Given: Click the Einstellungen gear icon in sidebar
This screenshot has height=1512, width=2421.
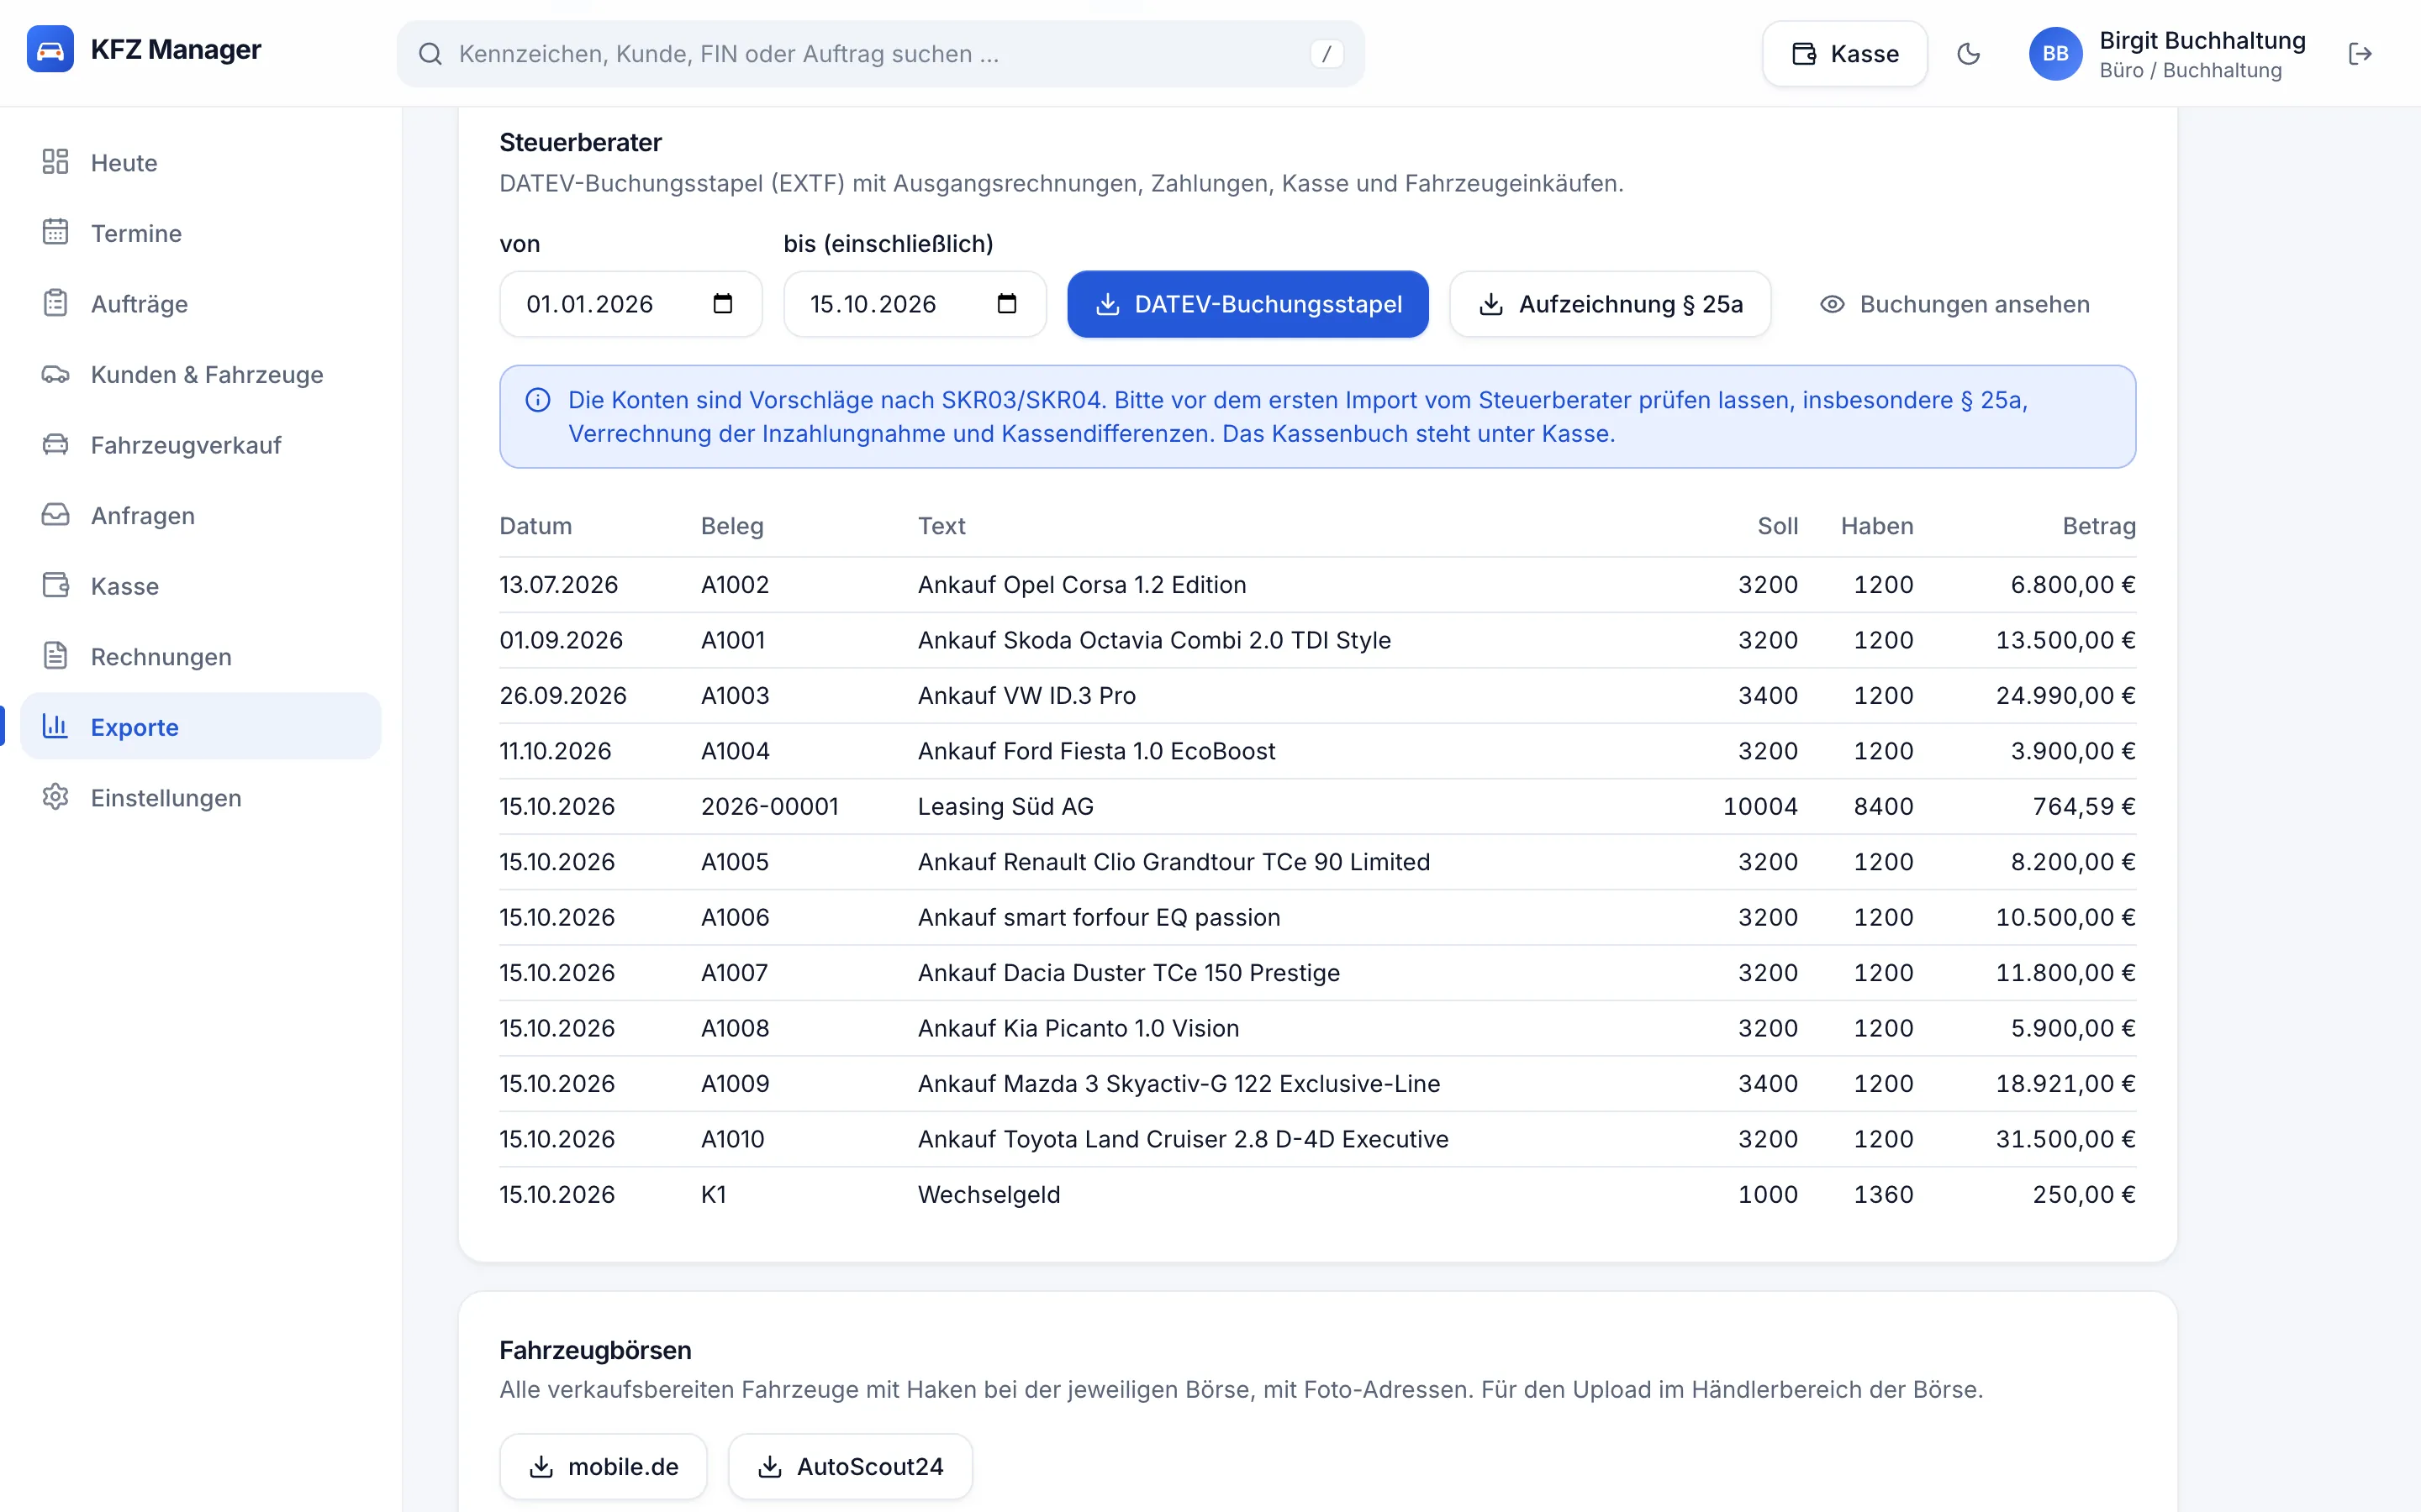Looking at the screenshot, I should click(56, 797).
